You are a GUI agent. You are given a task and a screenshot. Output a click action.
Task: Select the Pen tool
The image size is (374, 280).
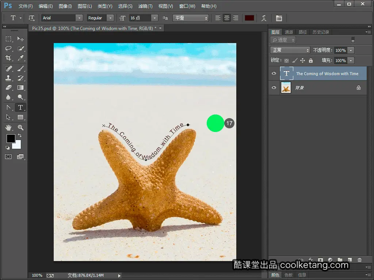(x=8, y=108)
